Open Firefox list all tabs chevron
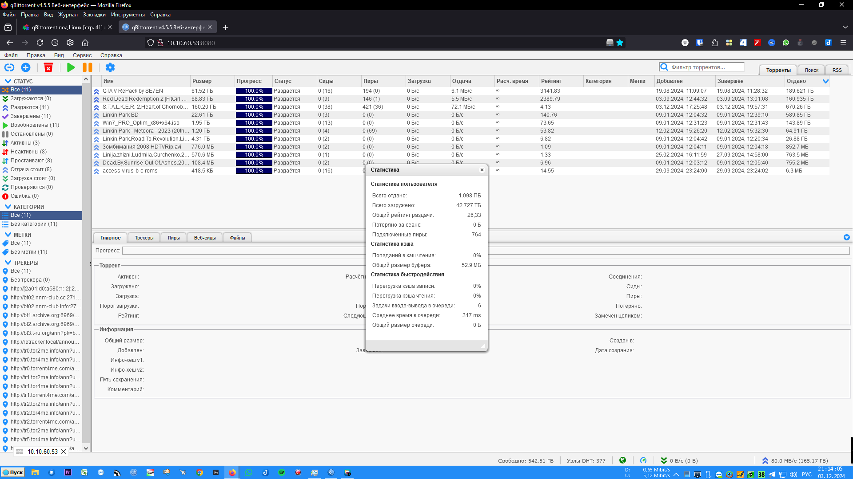Viewport: 853px width, 479px height. point(845,27)
